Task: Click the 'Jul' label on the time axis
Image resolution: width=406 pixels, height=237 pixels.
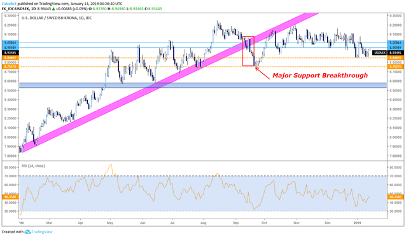Action: [172, 222]
